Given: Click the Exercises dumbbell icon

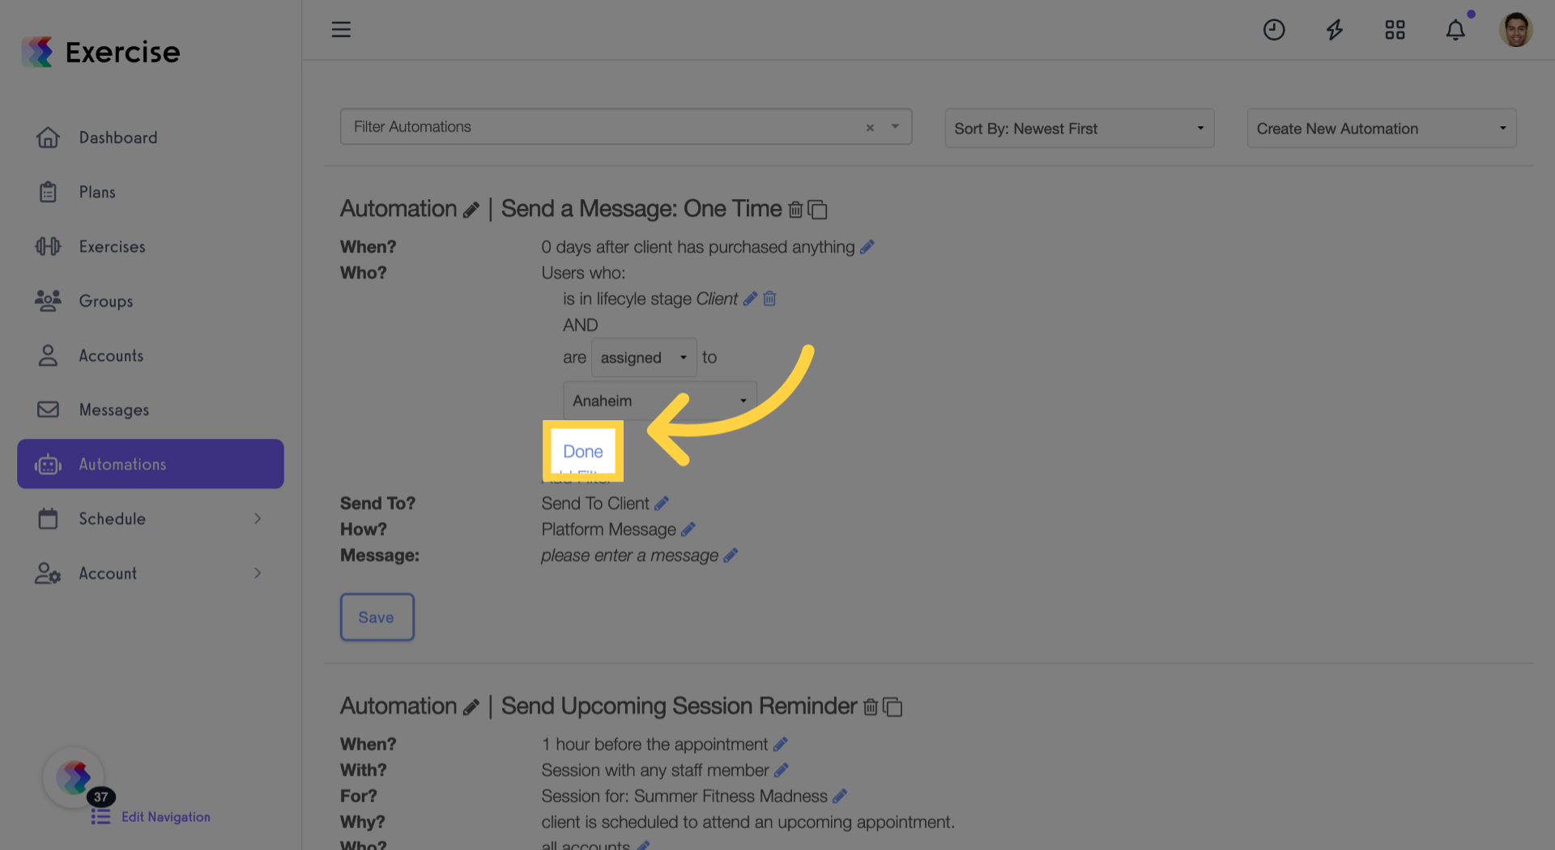Looking at the screenshot, I should [x=48, y=246].
